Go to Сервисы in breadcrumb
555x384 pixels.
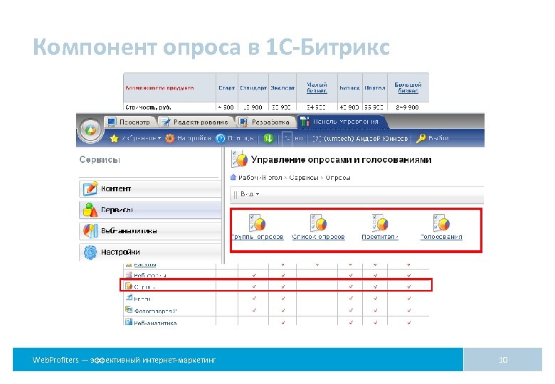coord(304,178)
